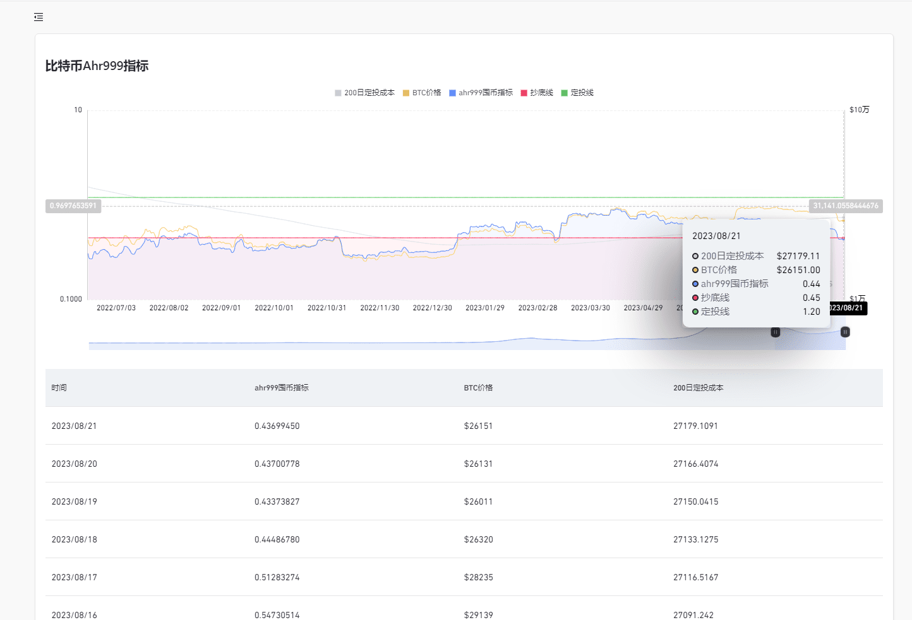The image size is (912, 620).
Task: Click the sidebar collapse menu icon
Action: (39, 17)
